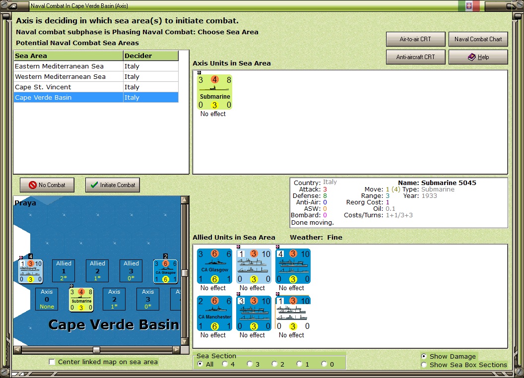
Task: Select Western Mediterranean Sea row
Action: [96, 76]
